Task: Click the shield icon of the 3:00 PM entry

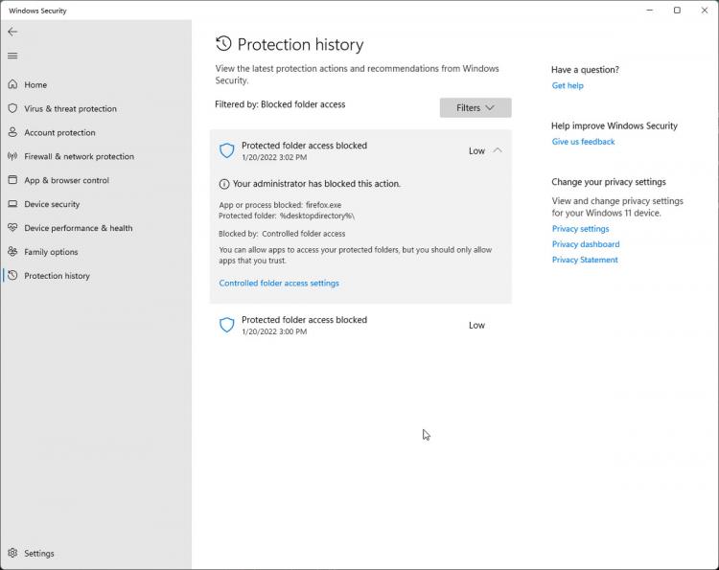Action: [x=227, y=325]
